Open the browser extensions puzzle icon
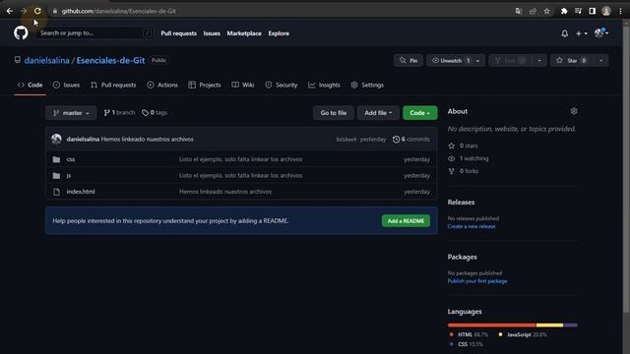This screenshot has width=630, height=354. click(x=564, y=11)
